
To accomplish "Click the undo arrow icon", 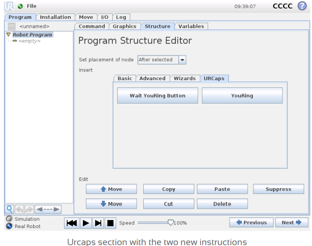I will tap(20, 209).
